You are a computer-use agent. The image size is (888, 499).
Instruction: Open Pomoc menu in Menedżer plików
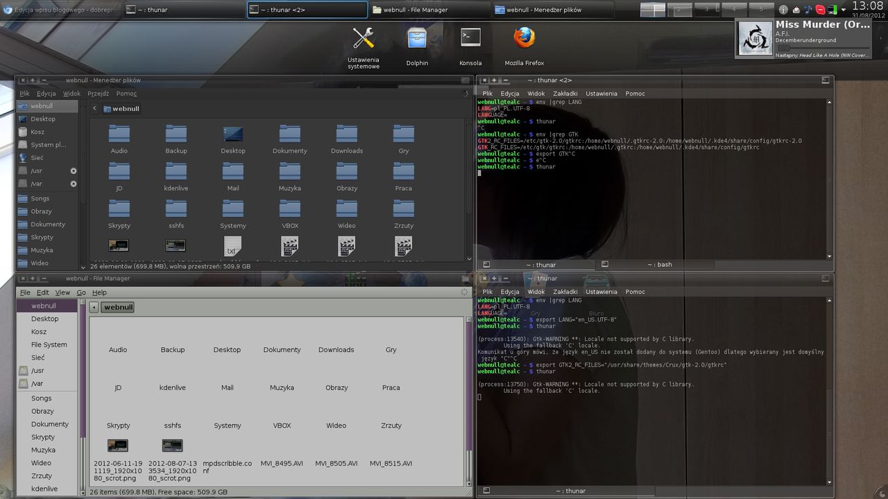point(126,94)
